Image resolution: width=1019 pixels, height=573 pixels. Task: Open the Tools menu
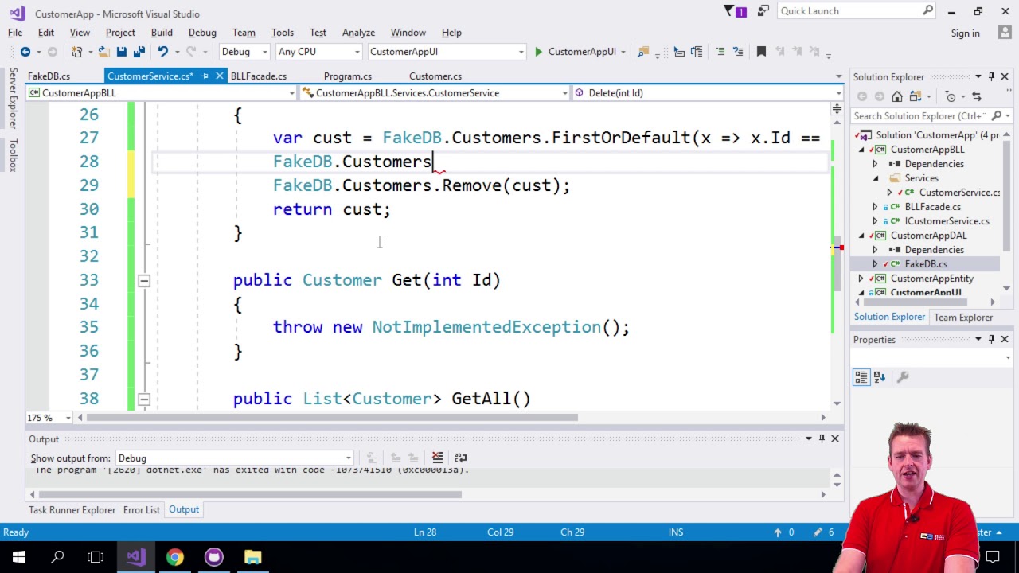coord(282,33)
